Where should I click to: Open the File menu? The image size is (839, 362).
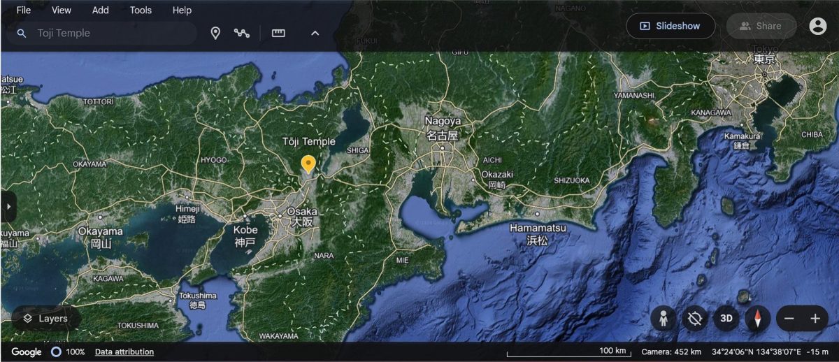coord(24,10)
